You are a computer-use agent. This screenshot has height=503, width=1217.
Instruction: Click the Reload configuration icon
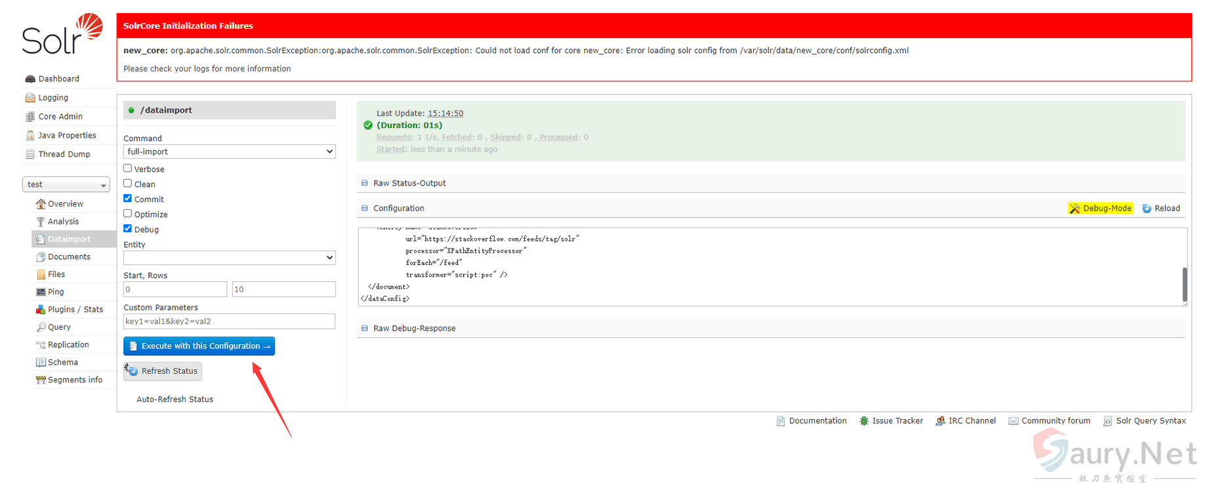pos(1147,209)
